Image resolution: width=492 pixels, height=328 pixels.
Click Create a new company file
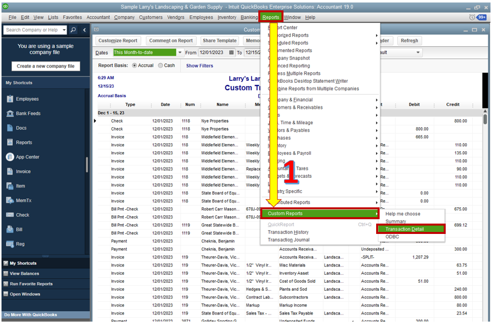point(46,66)
